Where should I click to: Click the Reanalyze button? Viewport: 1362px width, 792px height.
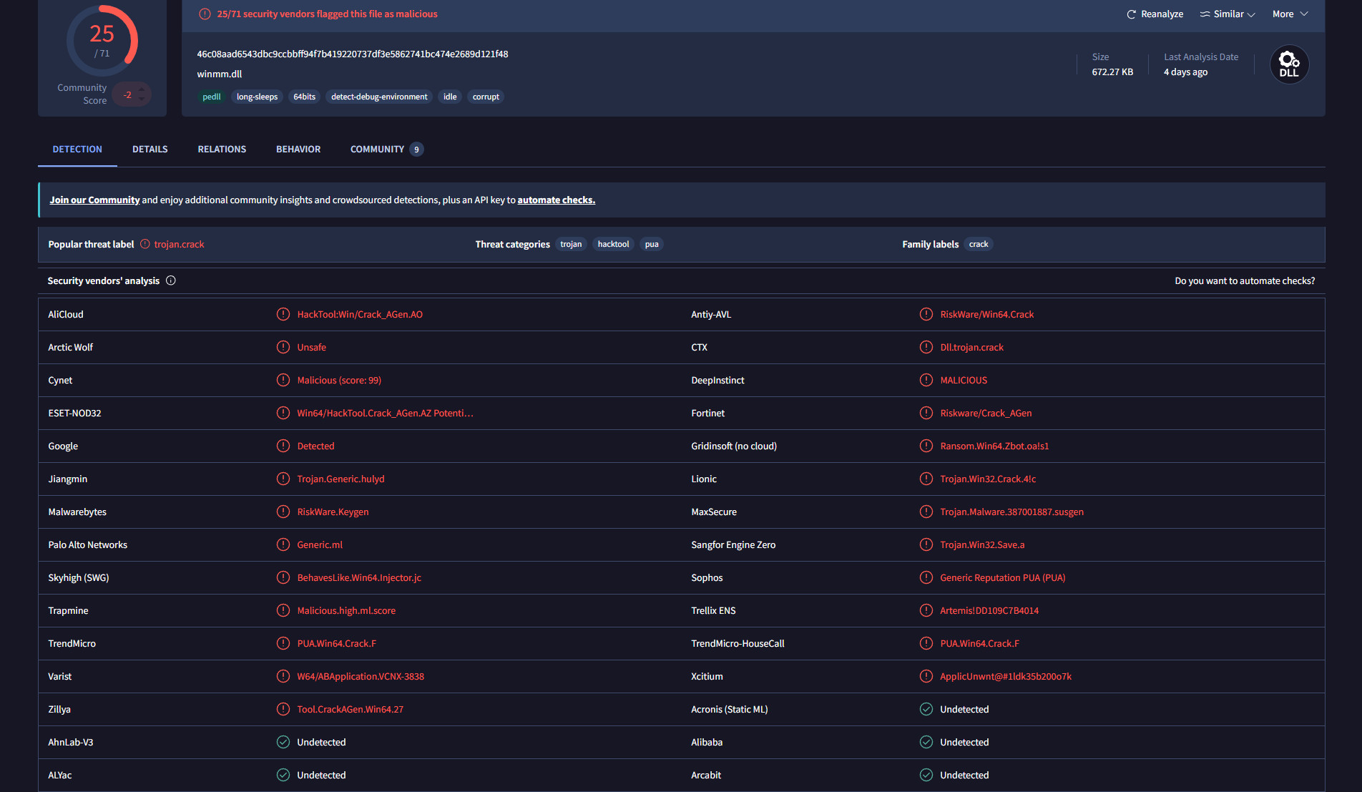tap(1155, 14)
